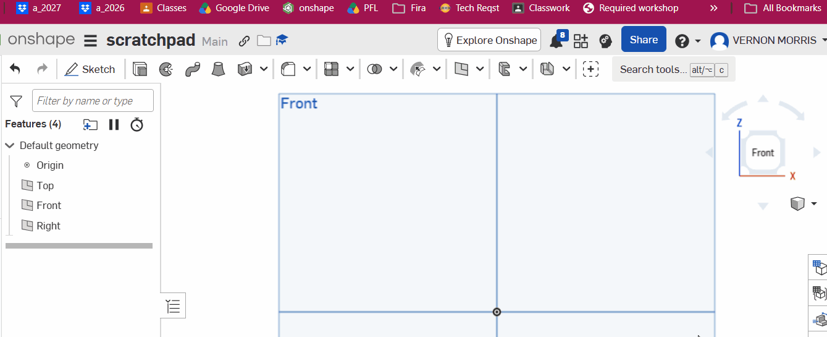
Task: Click the Filter by name or type field
Action: [93, 101]
